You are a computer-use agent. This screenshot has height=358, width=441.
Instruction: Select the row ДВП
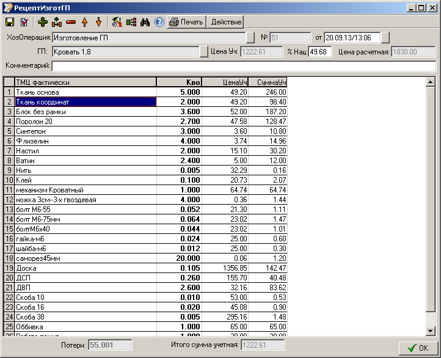(x=145, y=288)
